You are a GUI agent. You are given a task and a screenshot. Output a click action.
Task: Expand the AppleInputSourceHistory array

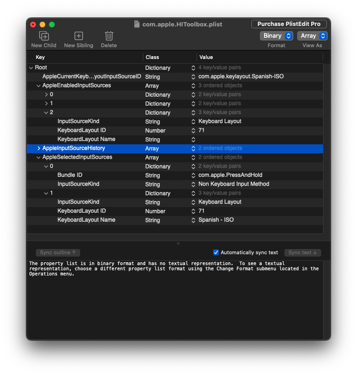pyautogui.click(x=39, y=149)
